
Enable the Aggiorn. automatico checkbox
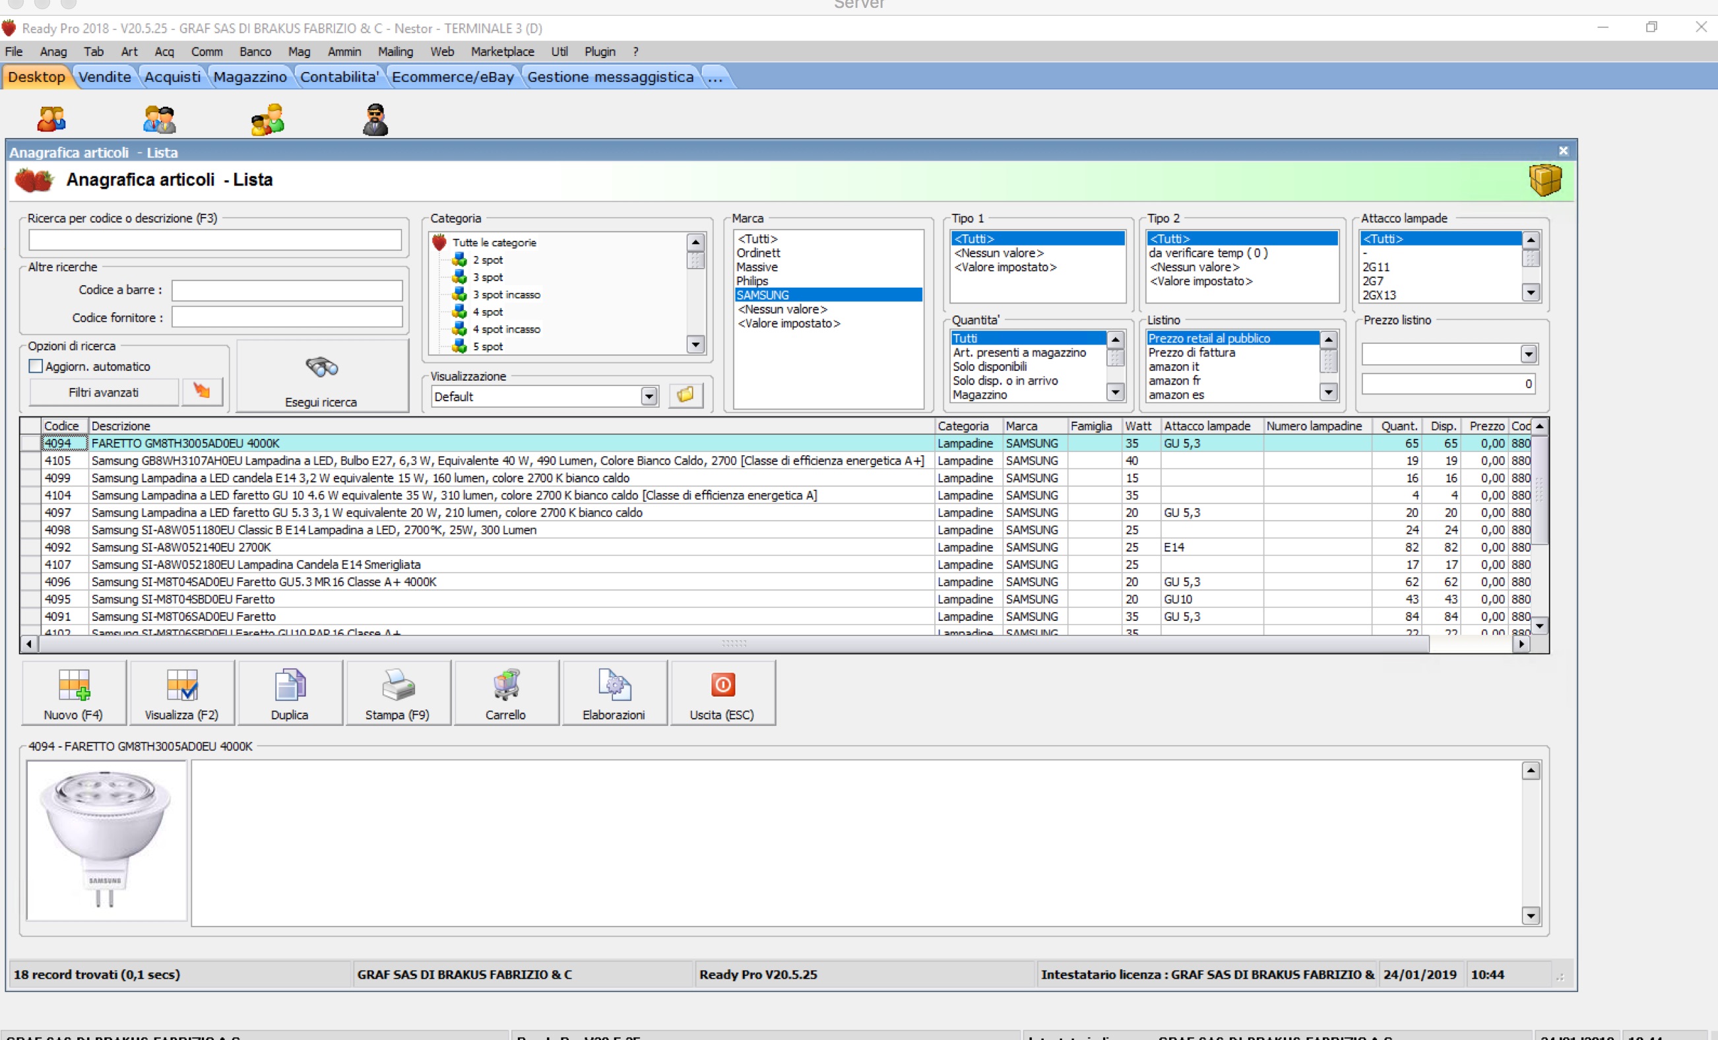tap(36, 366)
